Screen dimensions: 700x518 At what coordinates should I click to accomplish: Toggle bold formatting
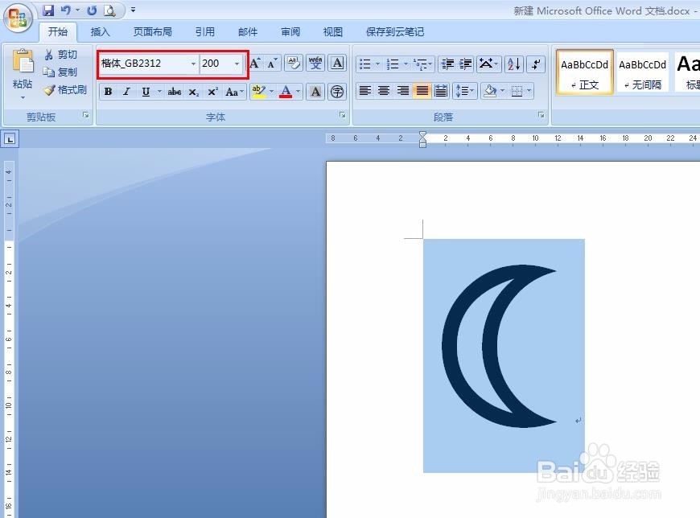click(x=108, y=92)
